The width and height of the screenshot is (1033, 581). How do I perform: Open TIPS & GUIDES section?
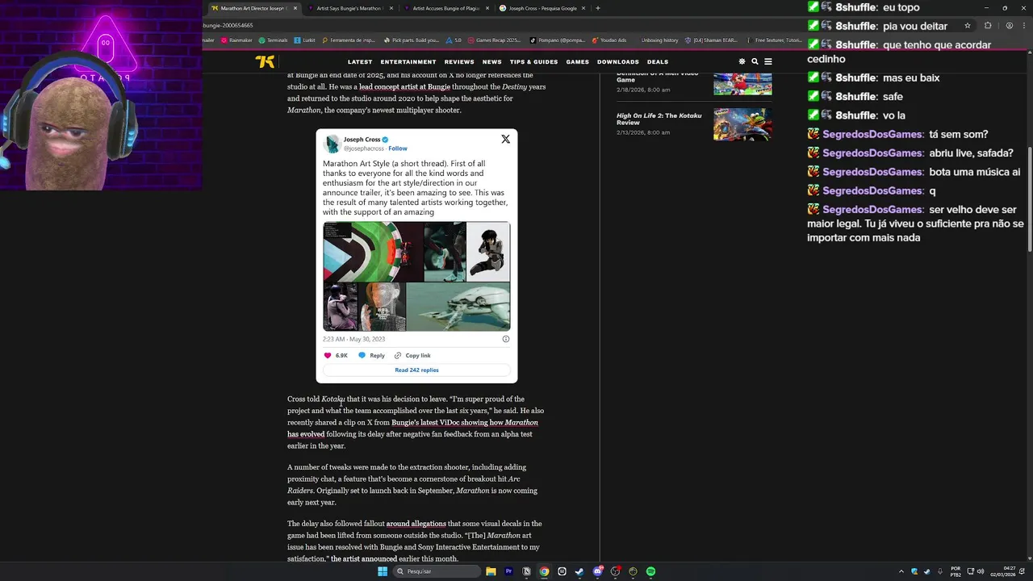533,62
